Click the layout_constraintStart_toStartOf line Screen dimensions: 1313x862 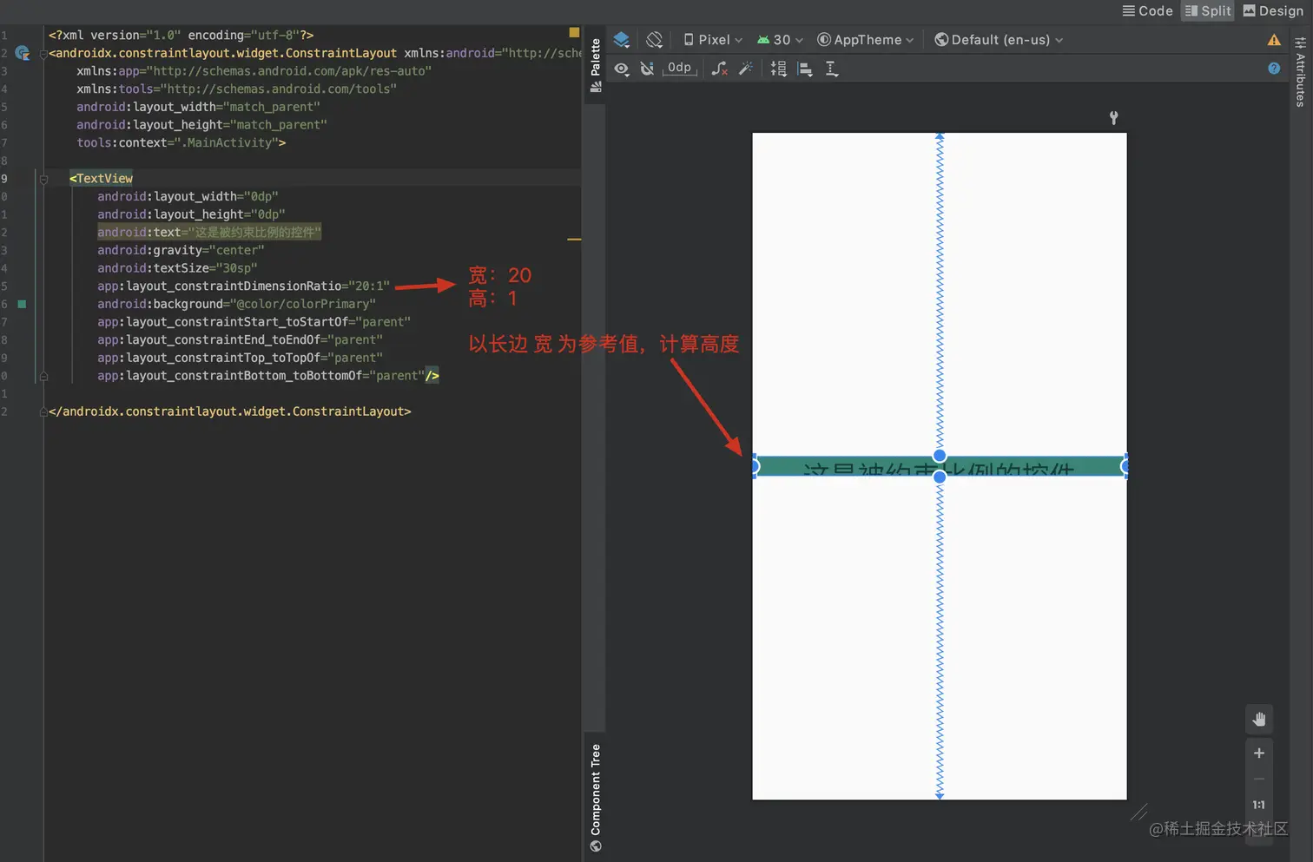pyautogui.click(x=254, y=321)
